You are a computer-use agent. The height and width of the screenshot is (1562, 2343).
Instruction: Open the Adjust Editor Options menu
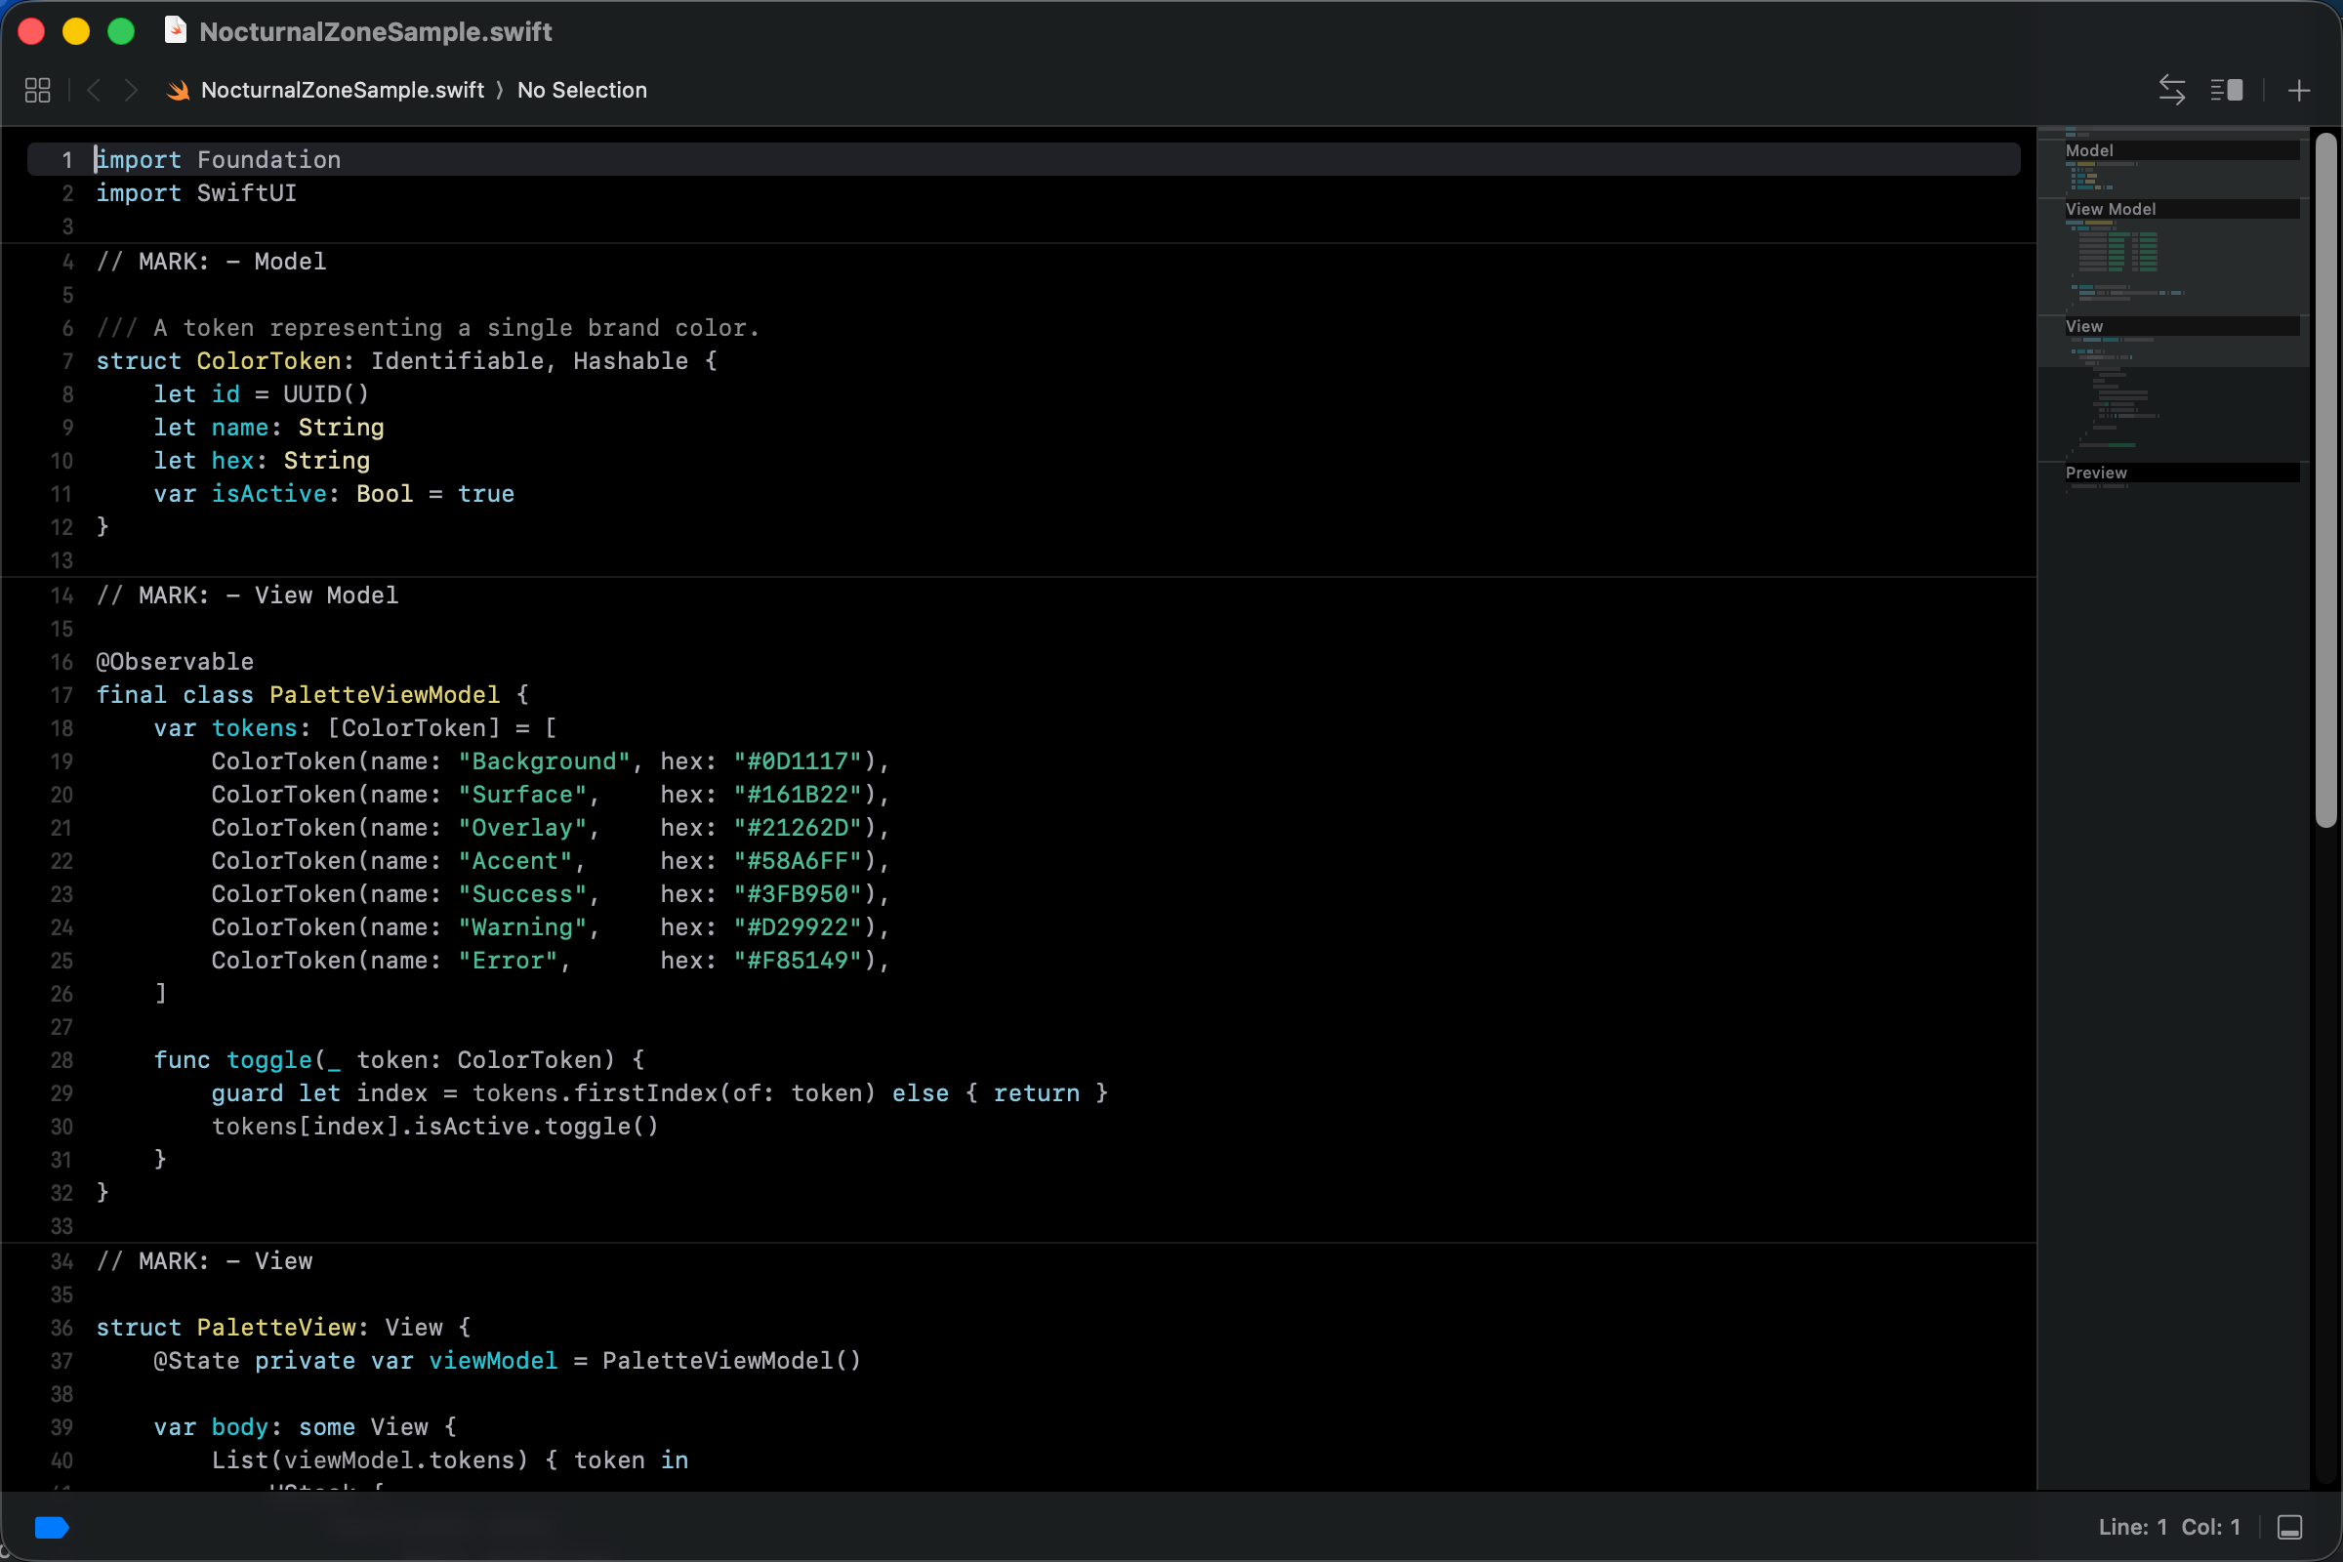click(2228, 90)
